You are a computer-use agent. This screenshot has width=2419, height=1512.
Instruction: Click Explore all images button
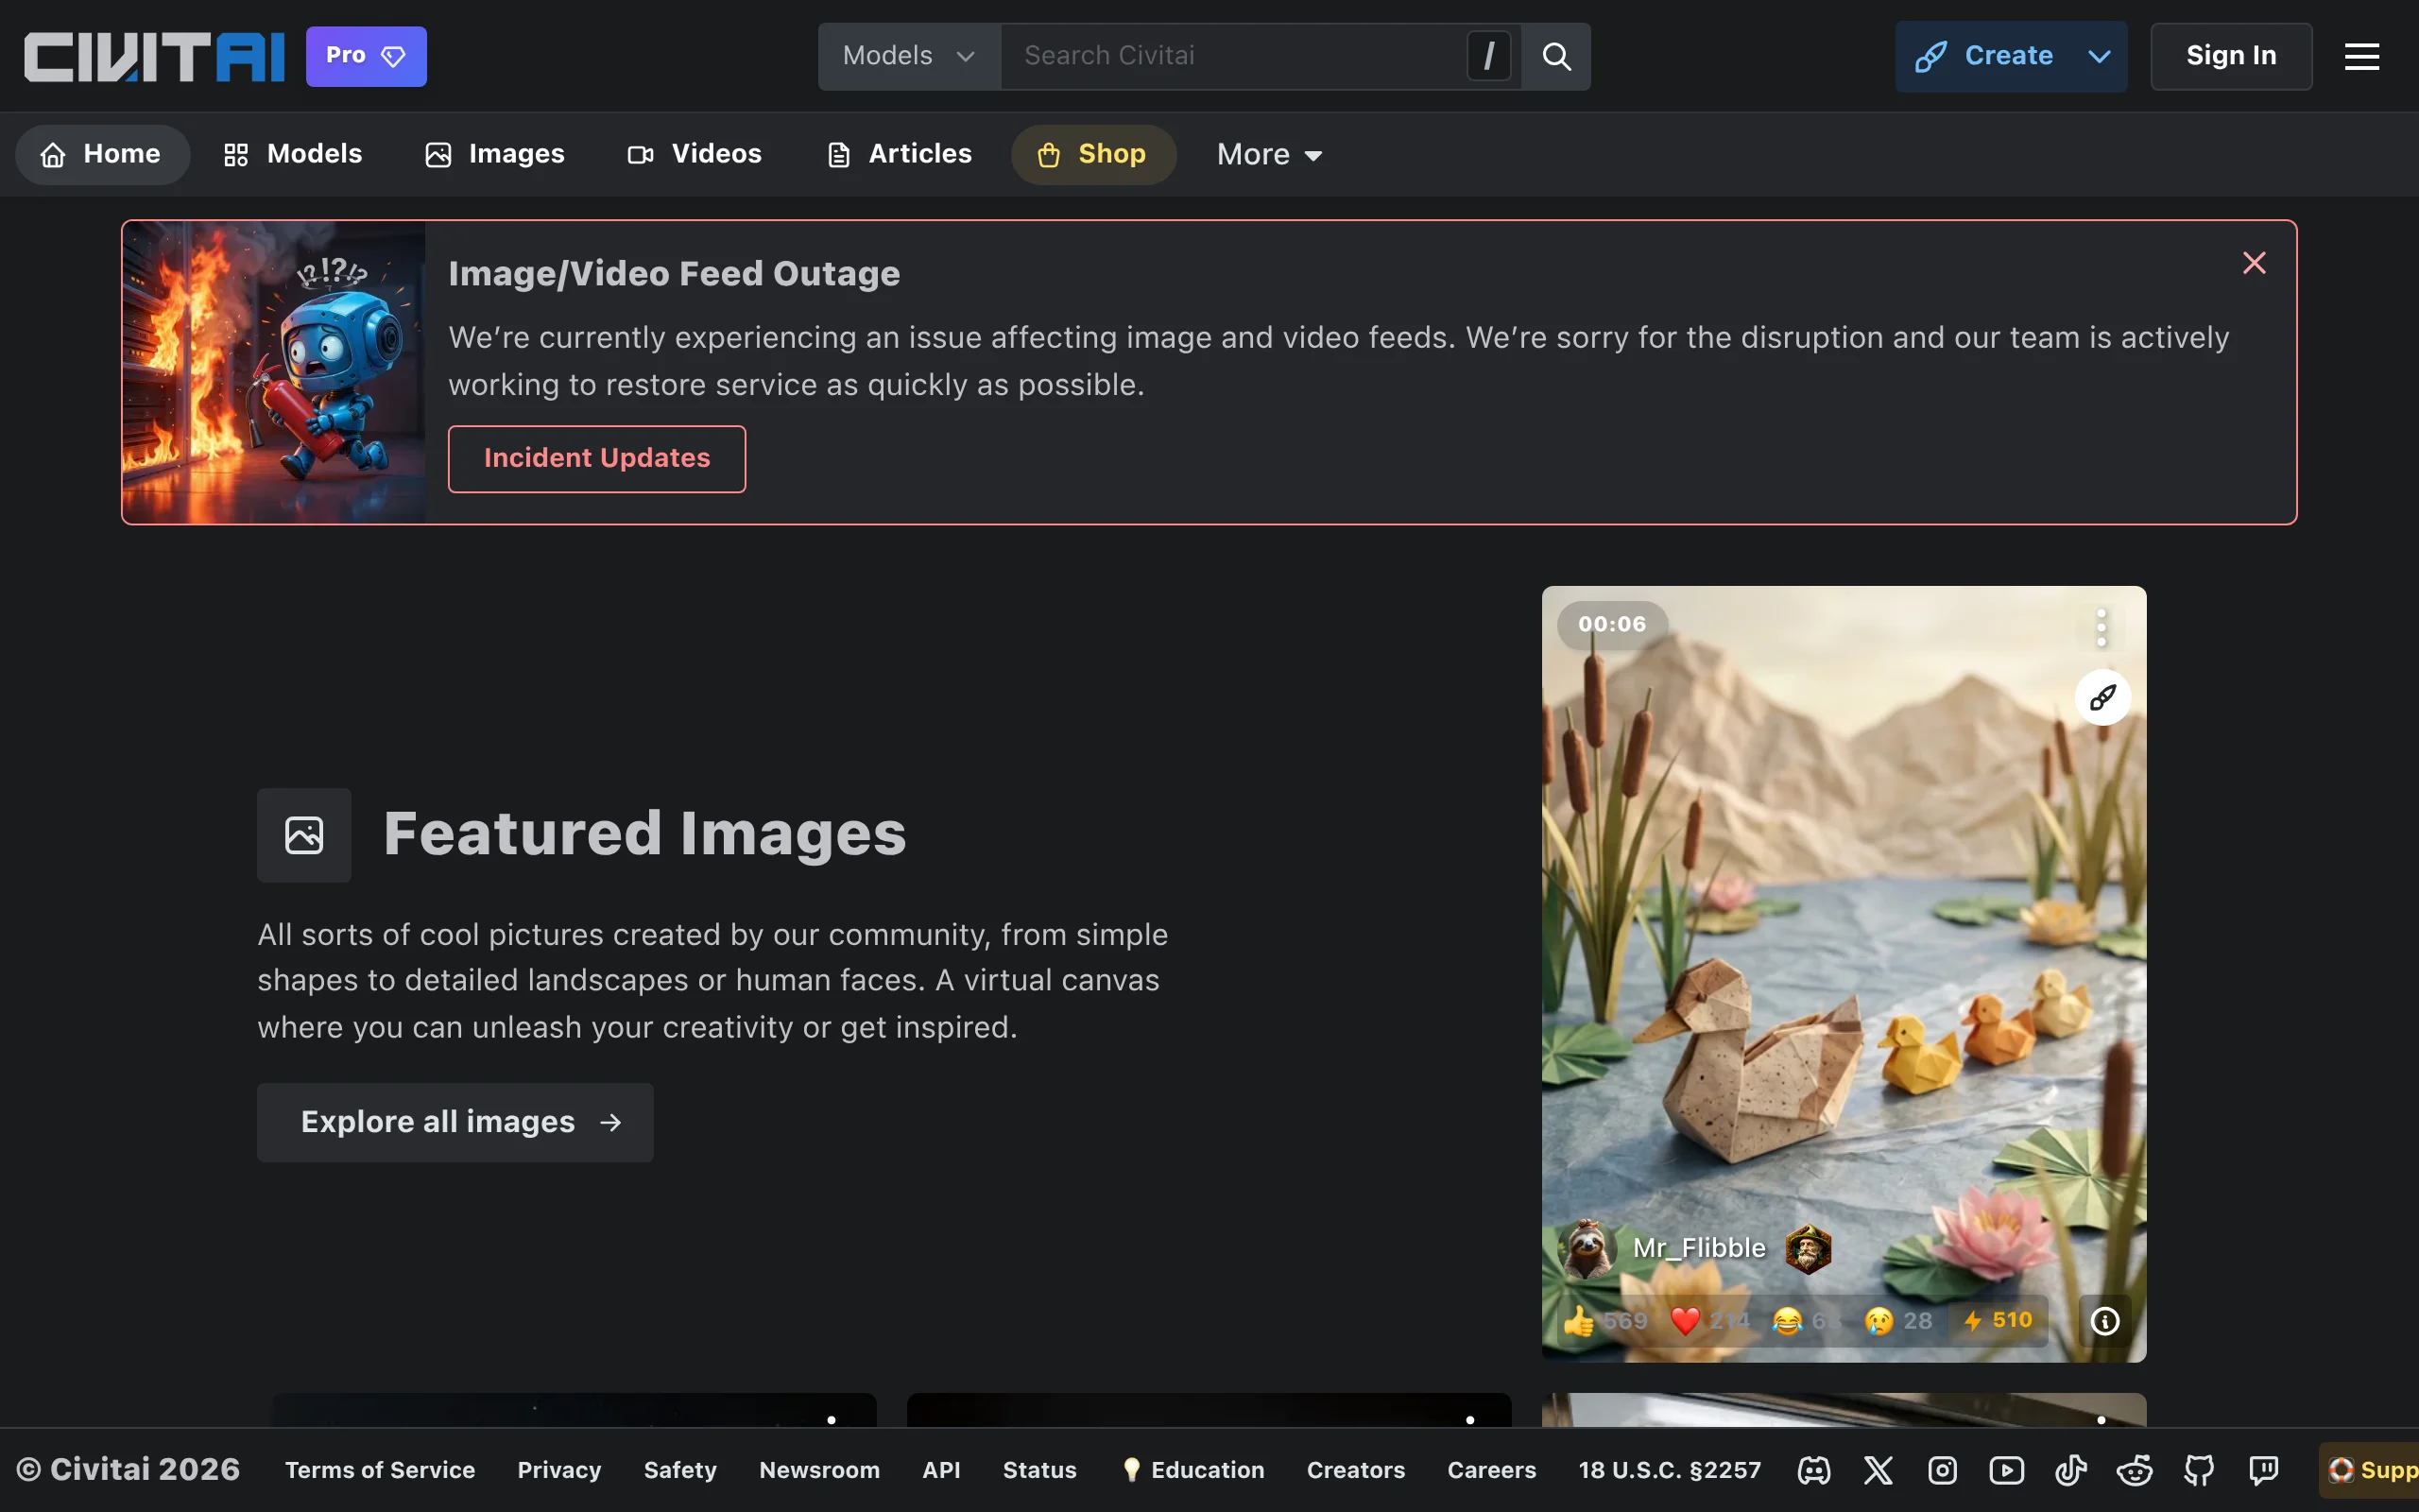tap(455, 1122)
